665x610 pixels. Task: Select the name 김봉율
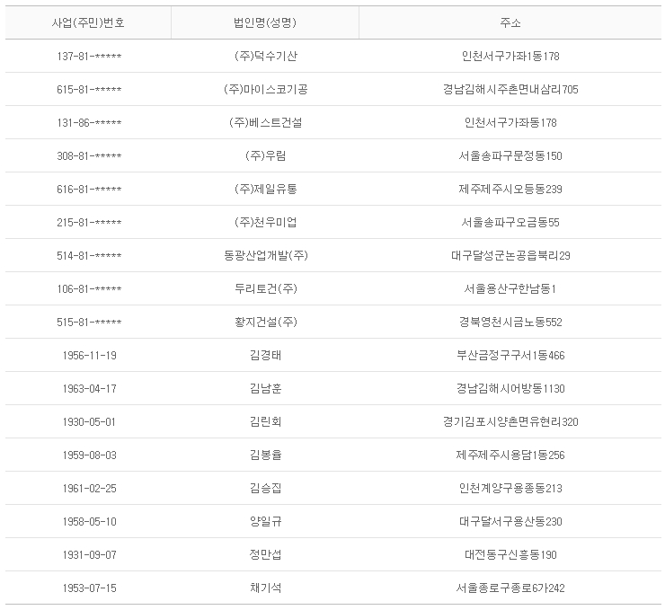tap(264, 455)
